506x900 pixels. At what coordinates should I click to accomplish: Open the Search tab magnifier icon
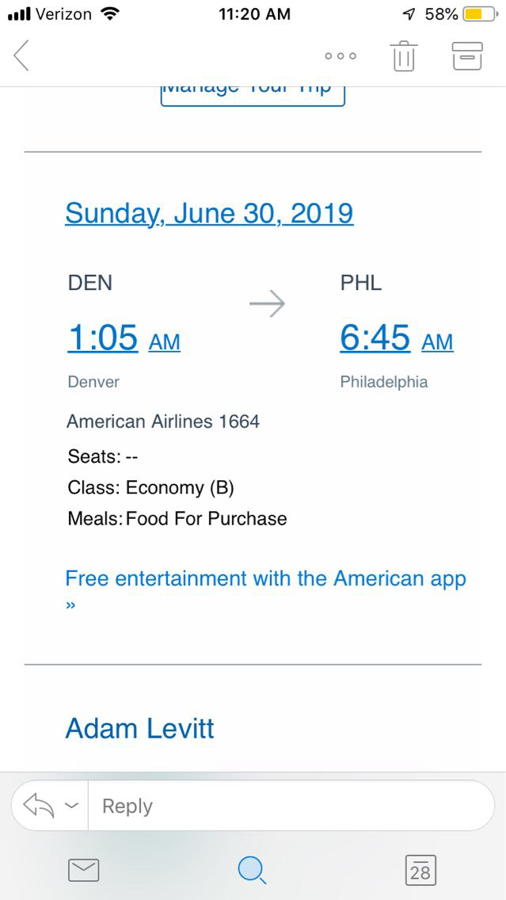(x=252, y=870)
